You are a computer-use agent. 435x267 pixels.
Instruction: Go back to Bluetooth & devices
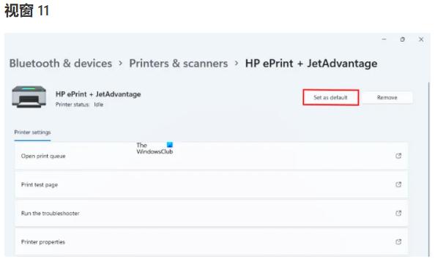click(x=61, y=64)
